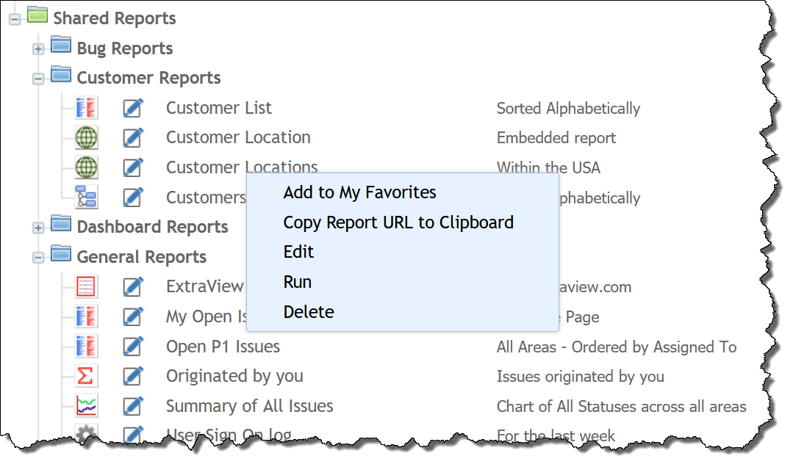Collapse the Customer Reports folder
Image resolution: width=793 pixels, height=467 pixels.
click(38, 79)
